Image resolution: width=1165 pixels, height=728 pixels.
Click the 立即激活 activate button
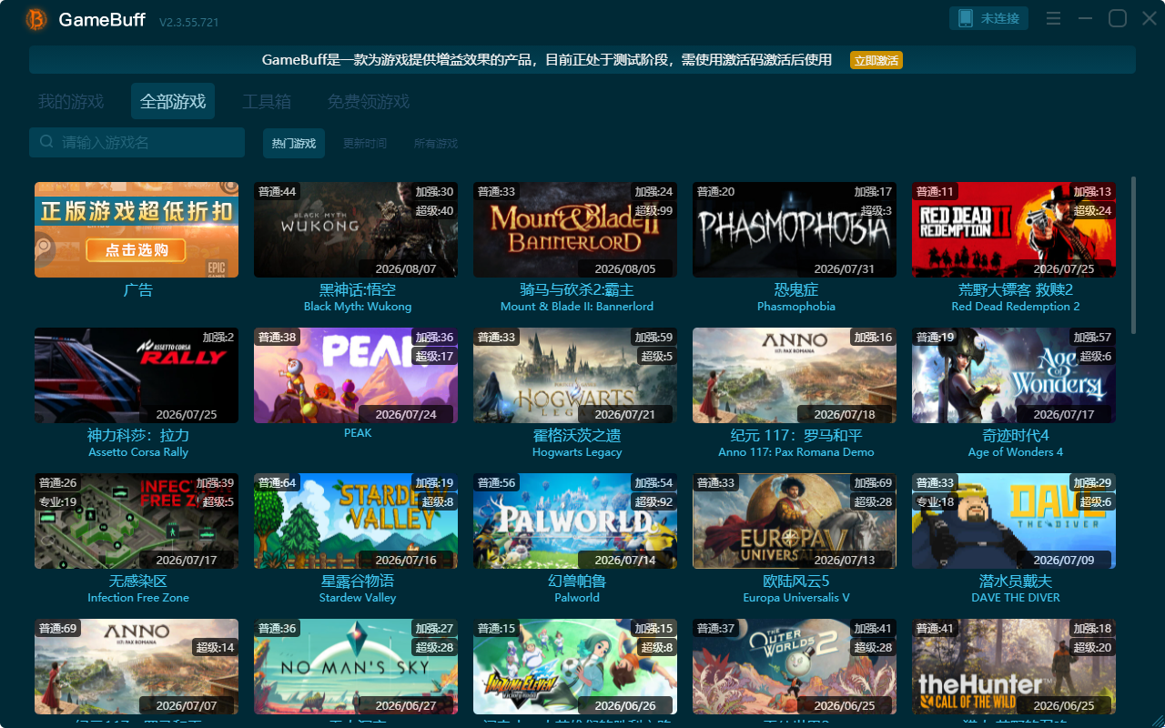876,60
